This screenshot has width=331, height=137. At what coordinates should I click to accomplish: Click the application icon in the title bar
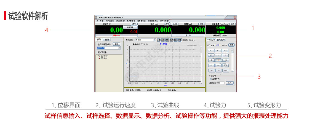coord(96,17)
